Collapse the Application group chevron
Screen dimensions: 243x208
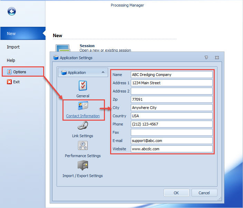click(103, 72)
